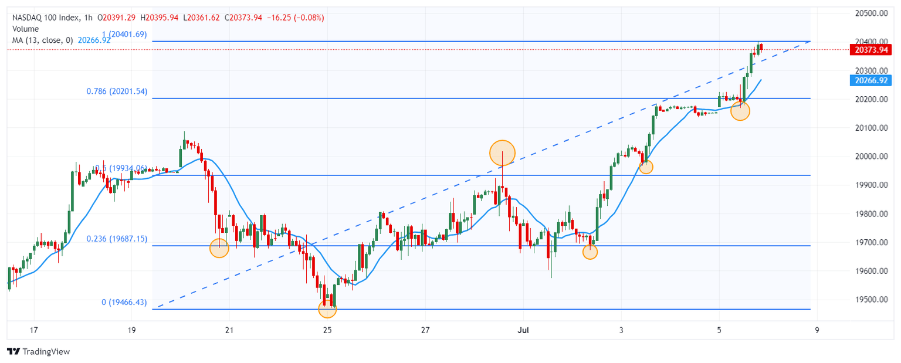
Task: Click the NASDAQ 100 Index symbol title
Action: 45,18
